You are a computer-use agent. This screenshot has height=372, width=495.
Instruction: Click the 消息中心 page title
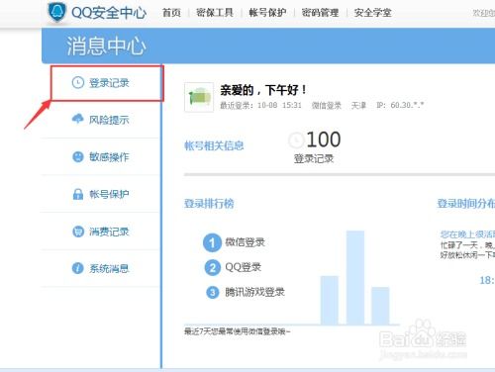point(106,46)
